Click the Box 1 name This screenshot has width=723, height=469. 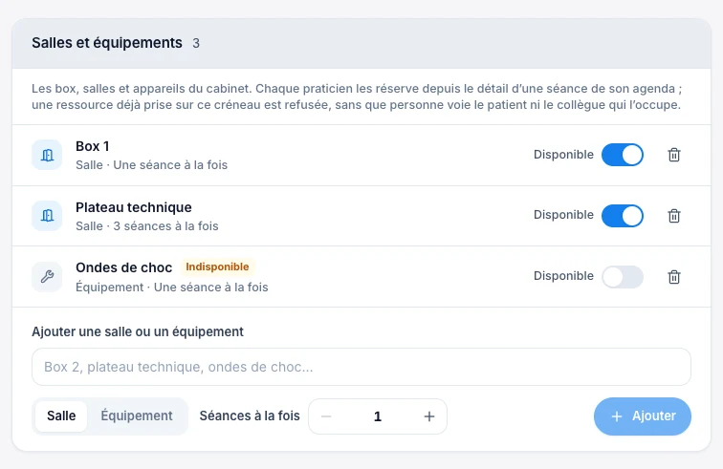pyautogui.click(x=92, y=146)
